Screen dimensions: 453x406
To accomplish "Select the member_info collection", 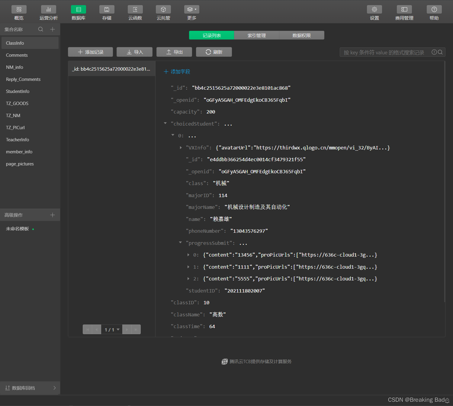I will (x=30, y=152).
